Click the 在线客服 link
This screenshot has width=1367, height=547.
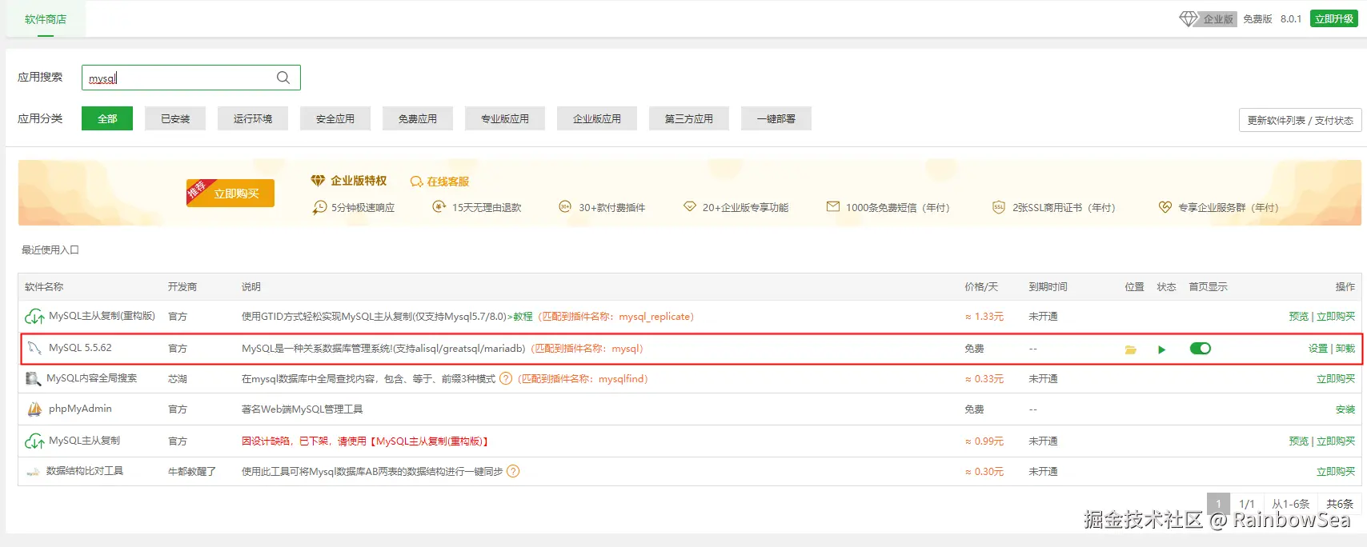(x=447, y=182)
